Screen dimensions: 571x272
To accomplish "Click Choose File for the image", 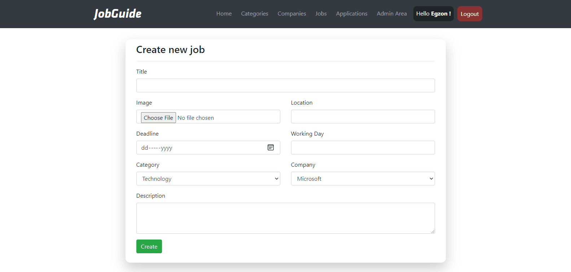I will 158,118.
